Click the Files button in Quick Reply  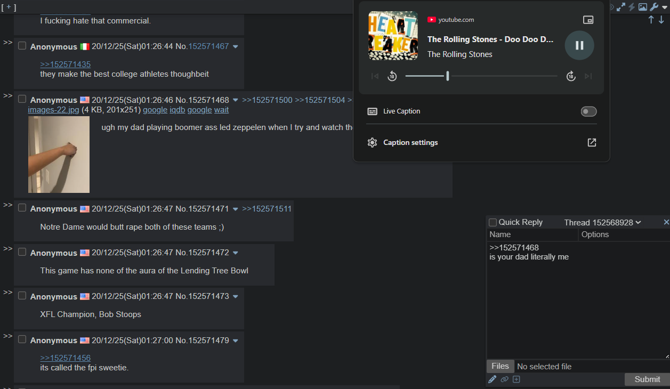[500, 366]
